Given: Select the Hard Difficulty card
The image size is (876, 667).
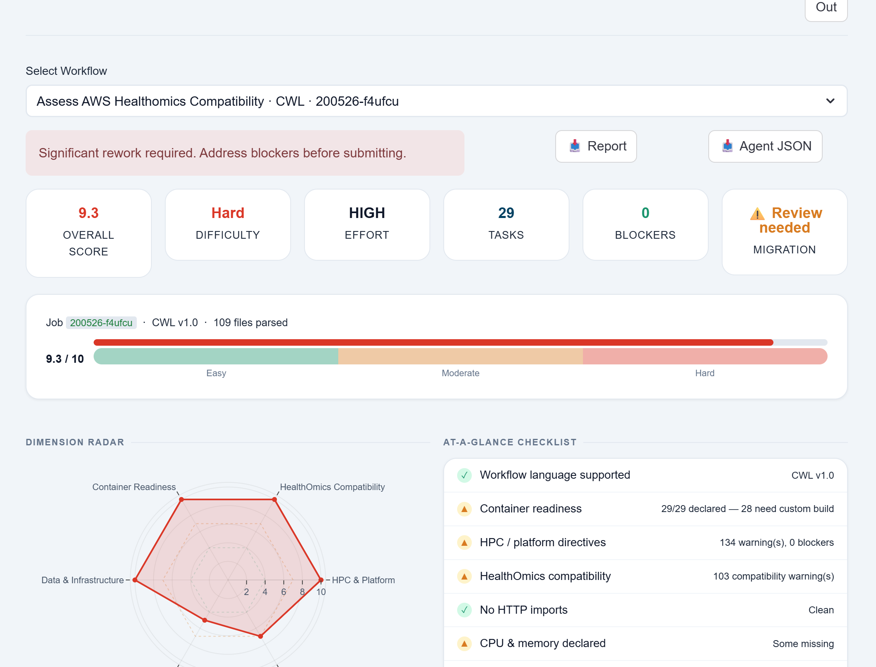Looking at the screenshot, I should 228,225.
